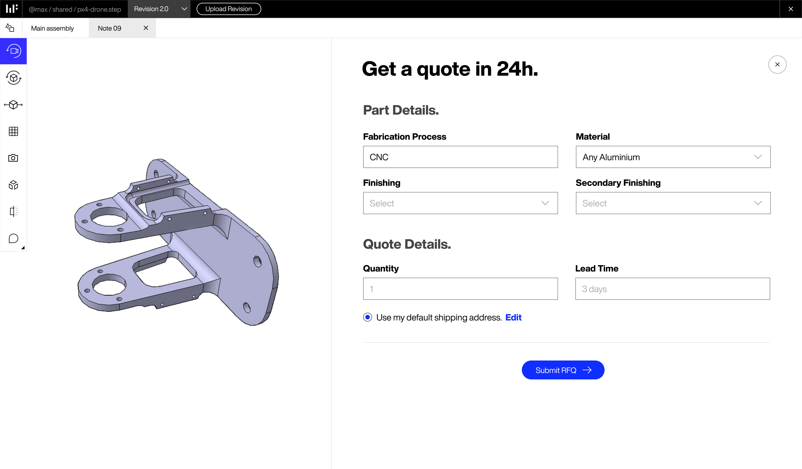Click the Submit RFQ button

(563, 370)
